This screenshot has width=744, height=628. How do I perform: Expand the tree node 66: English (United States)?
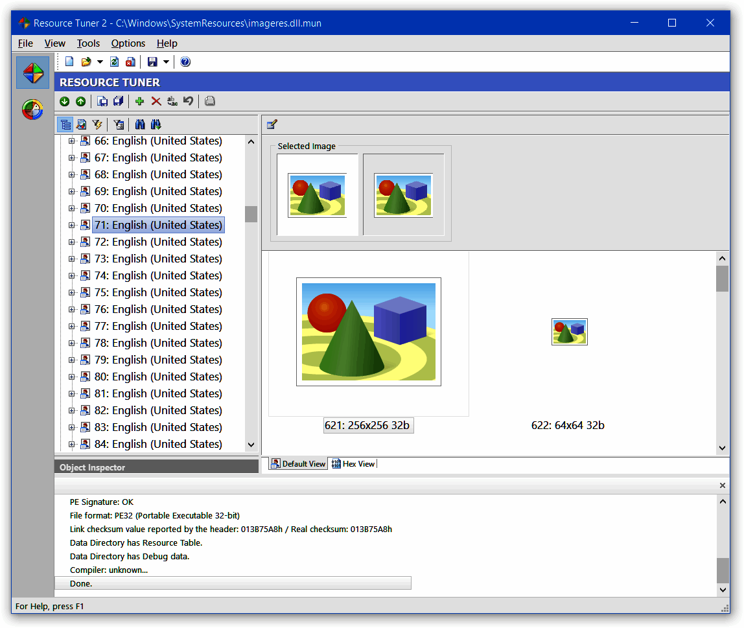(71, 141)
